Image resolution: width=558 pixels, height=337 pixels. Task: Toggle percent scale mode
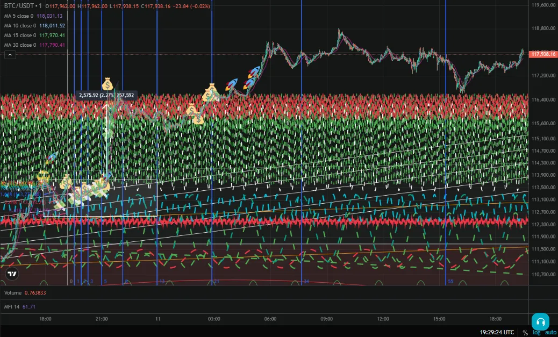click(x=525, y=333)
